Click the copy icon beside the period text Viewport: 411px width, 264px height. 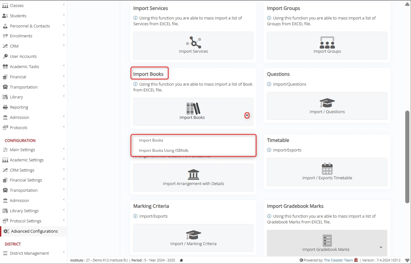(x=181, y=260)
